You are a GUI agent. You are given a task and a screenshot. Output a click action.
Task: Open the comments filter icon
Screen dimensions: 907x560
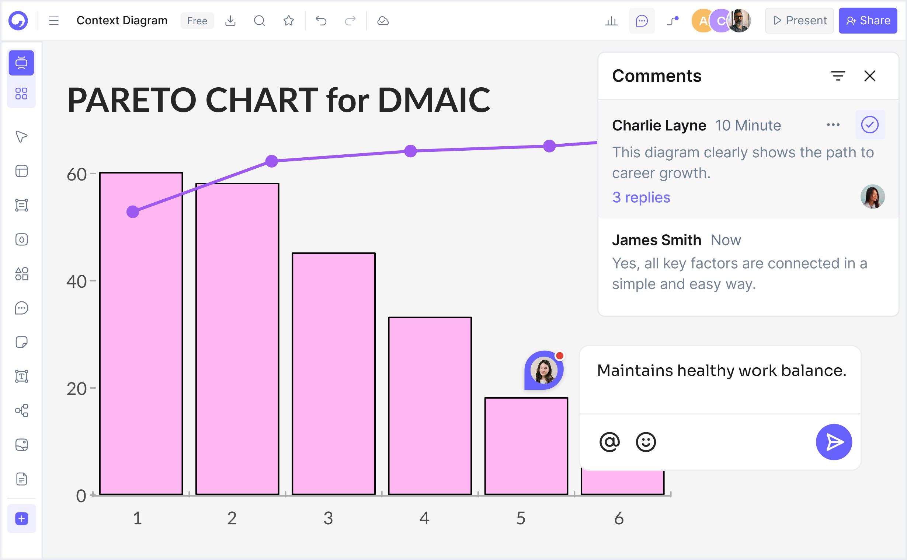[x=838, y=76]
